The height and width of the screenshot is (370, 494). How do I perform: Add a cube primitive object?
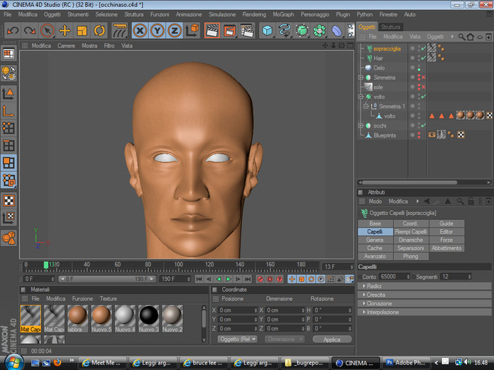pos(267,30)
